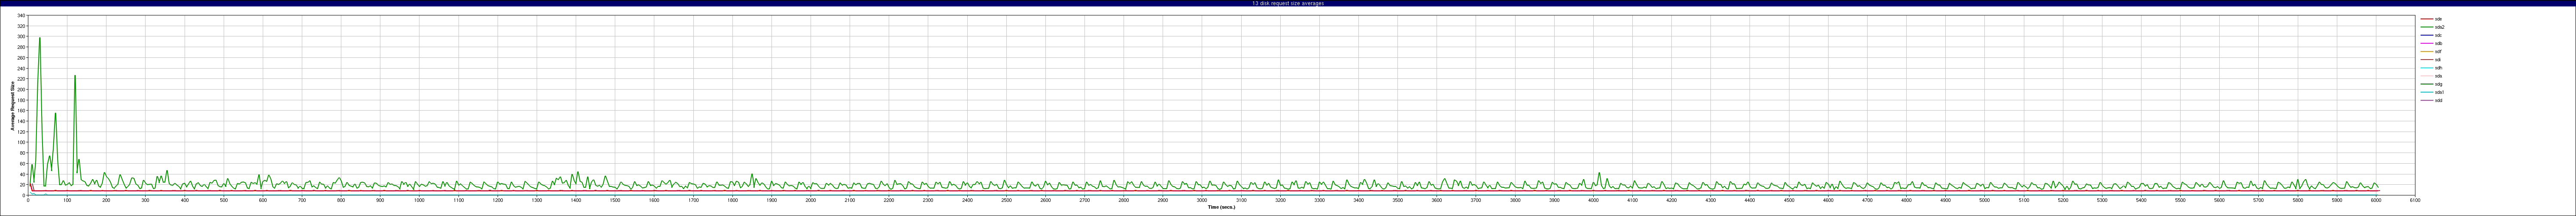Click the tallest green peak near 300
This screenshot has width=2576, height=216.
(39, 38)
